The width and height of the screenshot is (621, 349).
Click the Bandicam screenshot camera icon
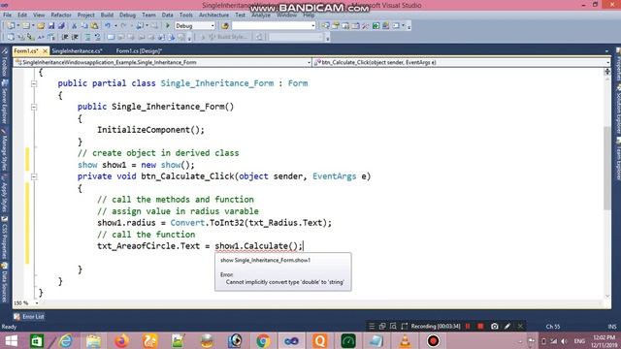(494, 327)
